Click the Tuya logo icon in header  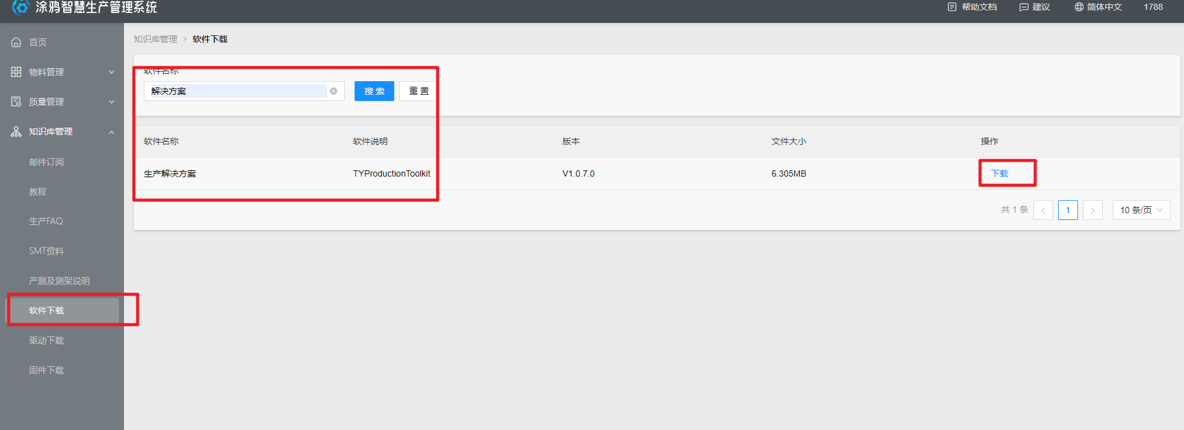pos(21,7)
